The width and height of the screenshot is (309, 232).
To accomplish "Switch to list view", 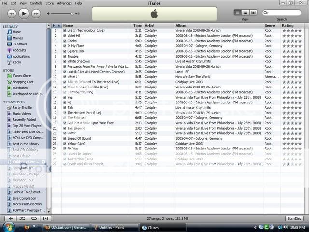I will point(238,13).
